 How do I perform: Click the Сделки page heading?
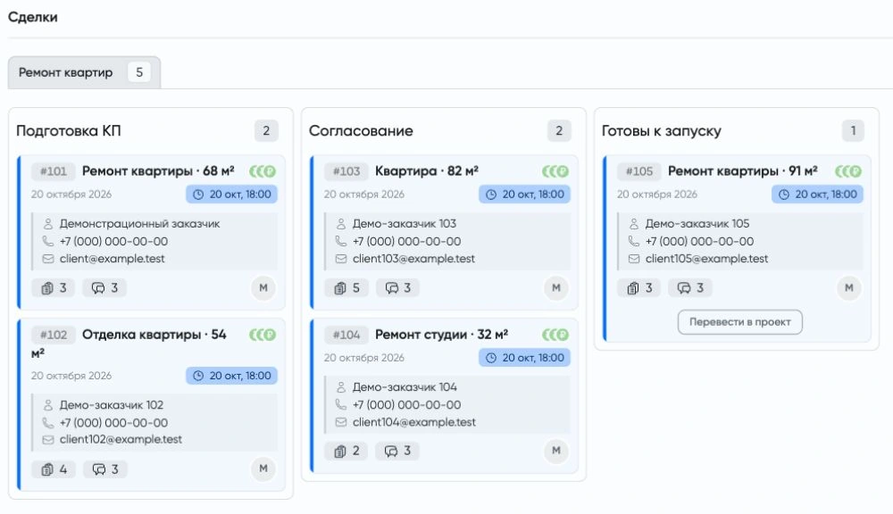click(32, 17)
